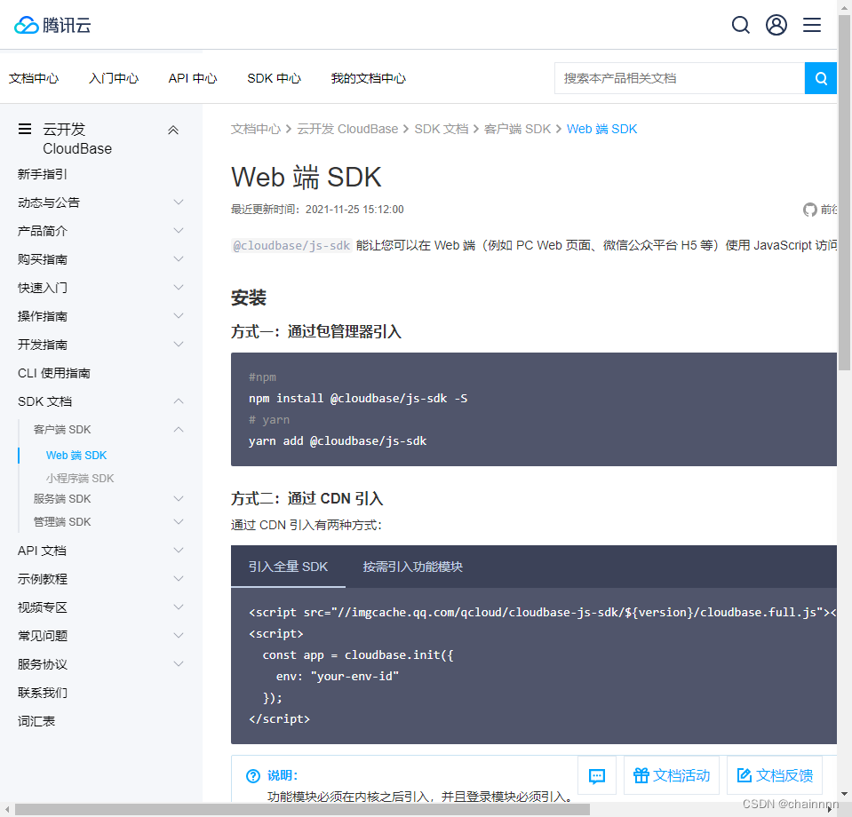Expand the 服务端 SDK subsection

tap(179, 499)
